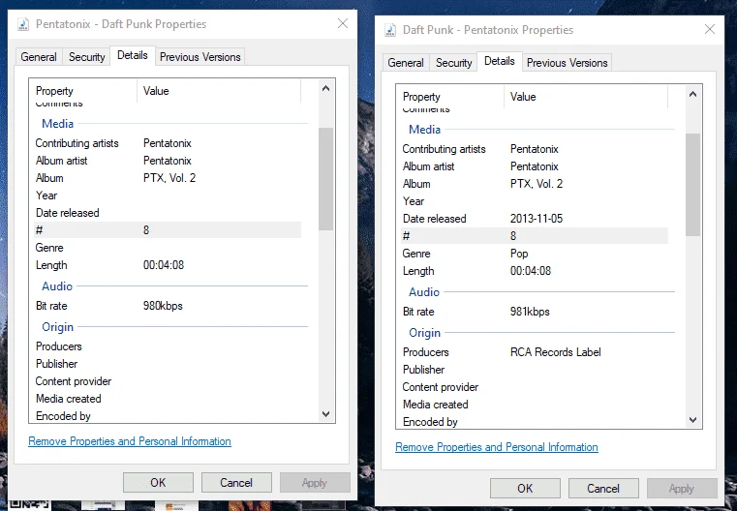Click PTX, Vol. 2 value in Daft Punk - Pentatonix window
737x511 pixels.
pyautogui.click(x=537, y=184)
